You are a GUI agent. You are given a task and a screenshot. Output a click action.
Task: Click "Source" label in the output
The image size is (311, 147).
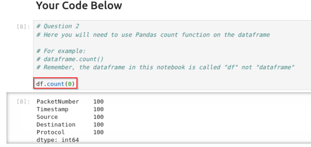[47, 117]
